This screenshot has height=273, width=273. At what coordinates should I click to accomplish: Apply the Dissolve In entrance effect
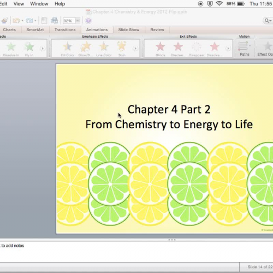coord(11,49)
